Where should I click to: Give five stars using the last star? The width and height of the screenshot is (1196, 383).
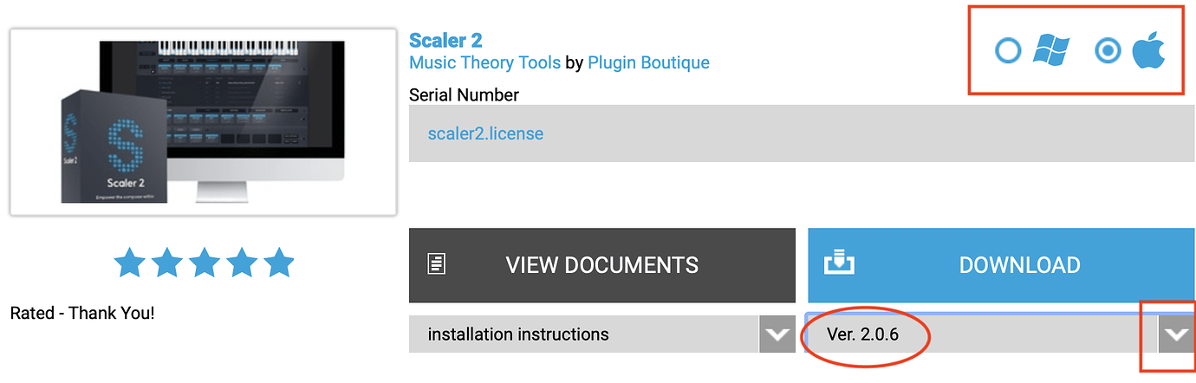point(279,262)
